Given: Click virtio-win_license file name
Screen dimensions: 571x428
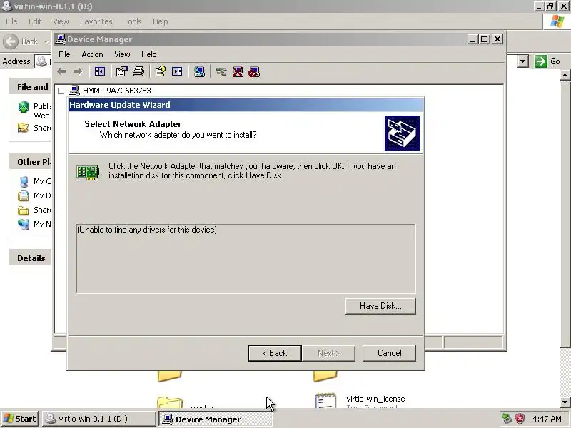Looking at the screenshot, I should (375, 399).
